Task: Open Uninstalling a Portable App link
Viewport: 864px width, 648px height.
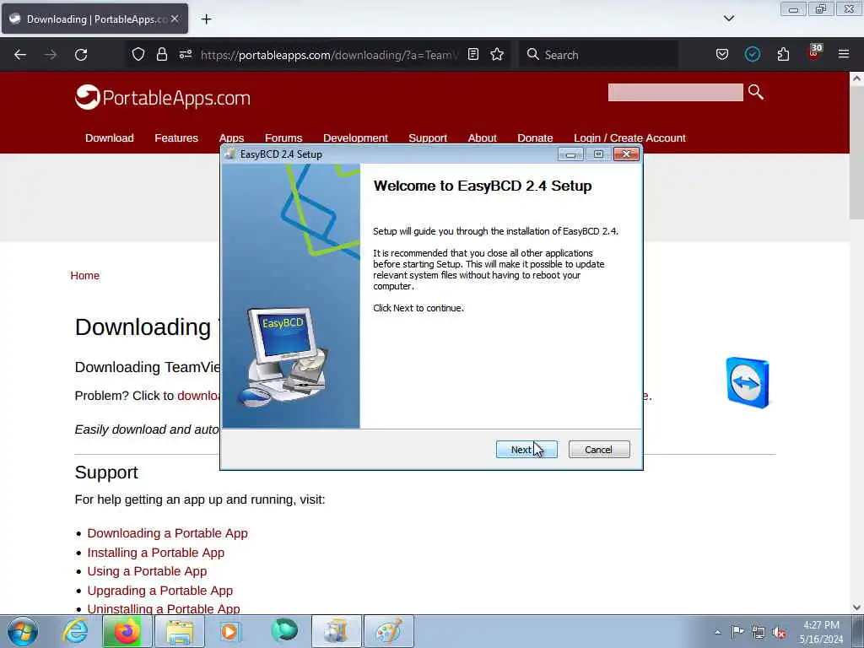Action: click(x=164, y=609)
